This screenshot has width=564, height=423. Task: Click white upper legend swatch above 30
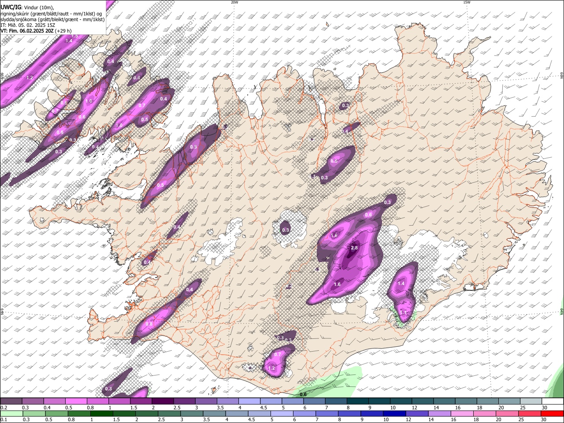click(553, 401)
